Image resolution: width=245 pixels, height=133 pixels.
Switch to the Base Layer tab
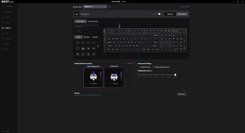click(80, 21)
